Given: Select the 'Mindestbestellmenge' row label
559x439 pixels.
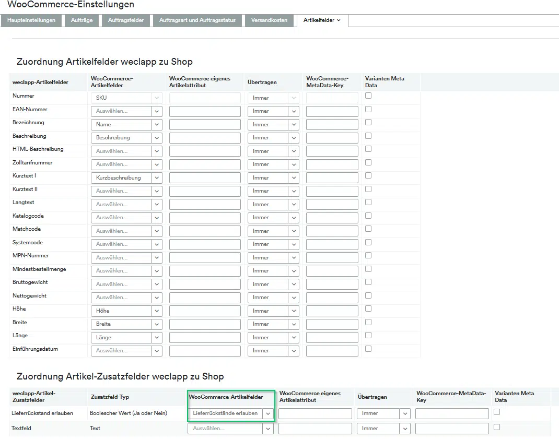Looking at the screenshot, I should 39,269.
